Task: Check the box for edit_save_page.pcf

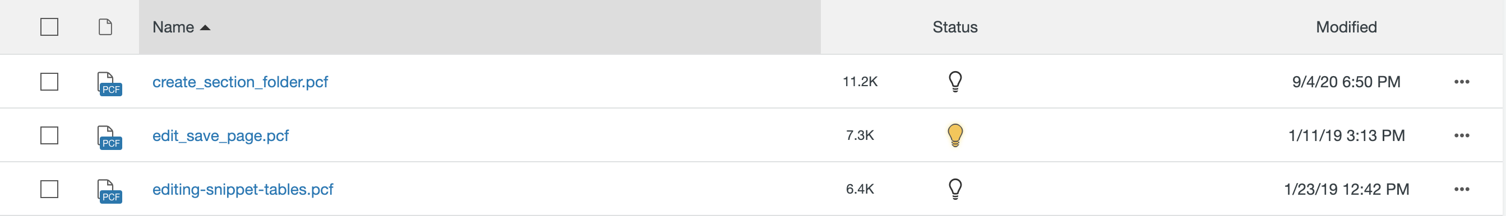Action: [x=49, y=135]
